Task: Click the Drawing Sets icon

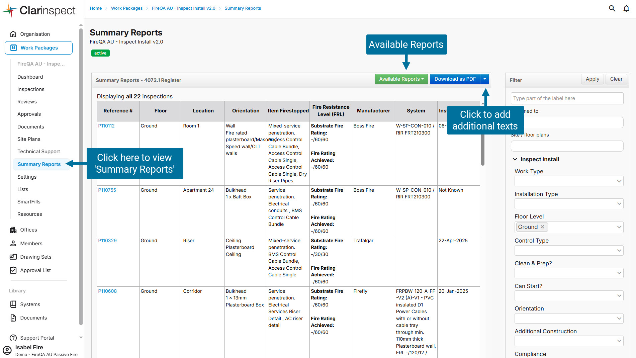Action: pos(13,257)
